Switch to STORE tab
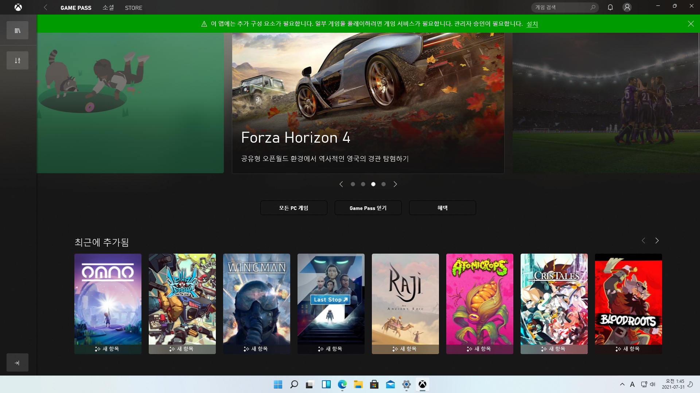The height and width of the screenshot is (393, 700). click(133, 8)
